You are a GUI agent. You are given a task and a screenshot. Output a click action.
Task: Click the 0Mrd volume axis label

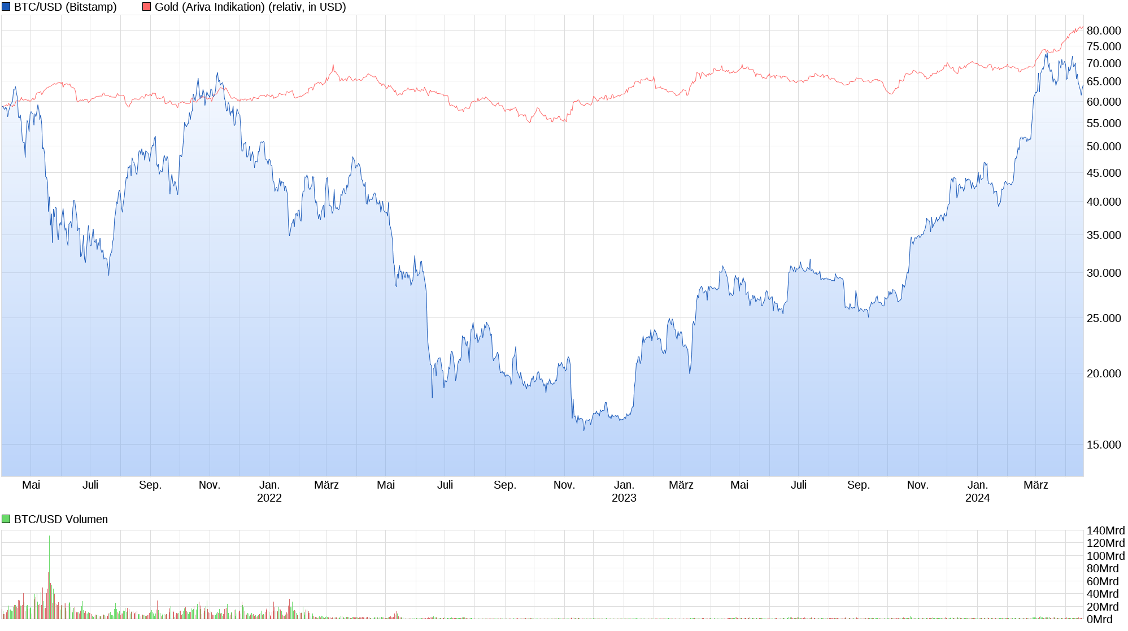(1099, 619)
